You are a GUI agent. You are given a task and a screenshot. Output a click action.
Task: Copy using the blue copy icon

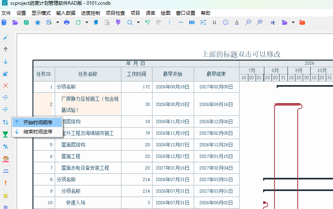point(96,22)
